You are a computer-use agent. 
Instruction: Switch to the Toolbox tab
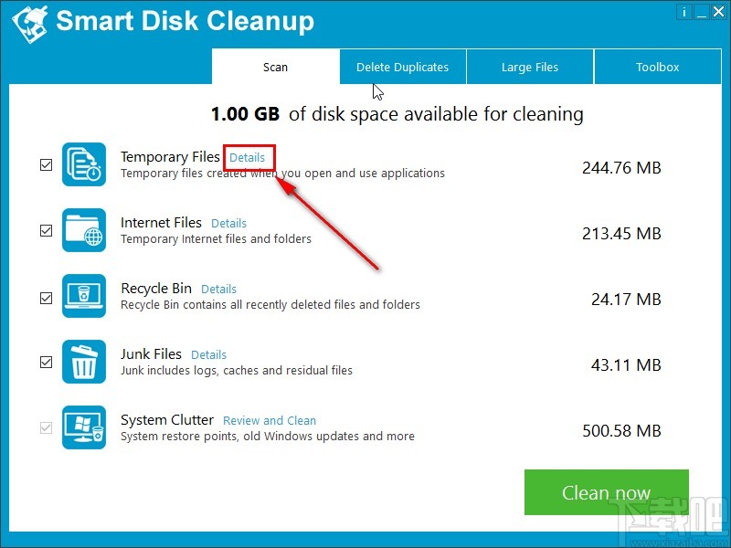click(x=658, y=67)
